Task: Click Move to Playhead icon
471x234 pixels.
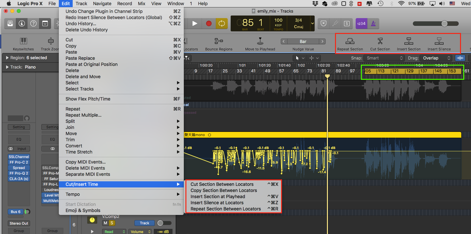Action: [x=260, y=41]
